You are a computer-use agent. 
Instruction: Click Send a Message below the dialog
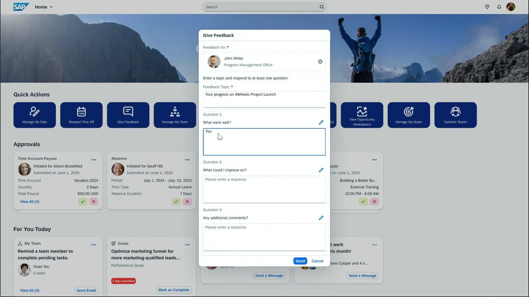269,276
